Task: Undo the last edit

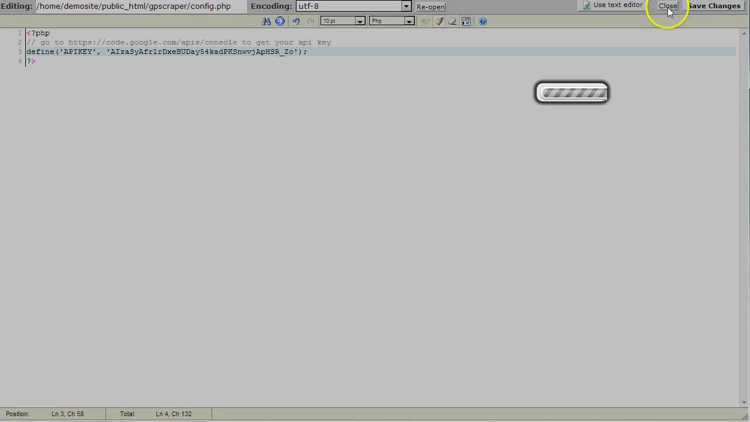Action: tap(296, 21)
